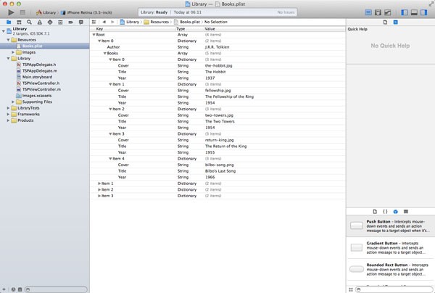Go back in editor history
Screen dimensions: 435x293
point(104,22)
